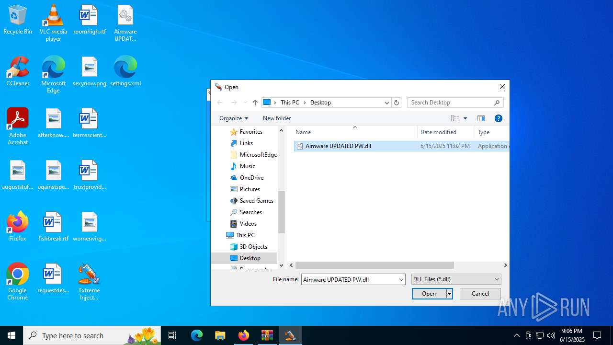Click the refresh Desktop location button
The image size is (613, 345).
click(x=396, y=103)
